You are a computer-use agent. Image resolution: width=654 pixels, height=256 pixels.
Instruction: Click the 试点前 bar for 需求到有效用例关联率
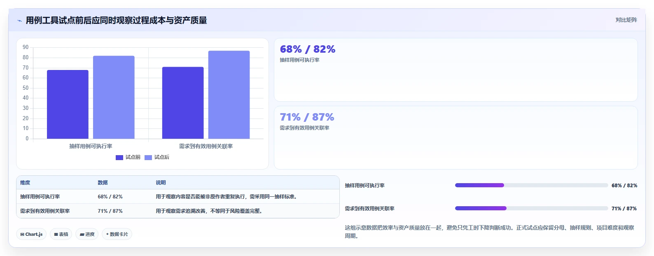tap(183, 103)
